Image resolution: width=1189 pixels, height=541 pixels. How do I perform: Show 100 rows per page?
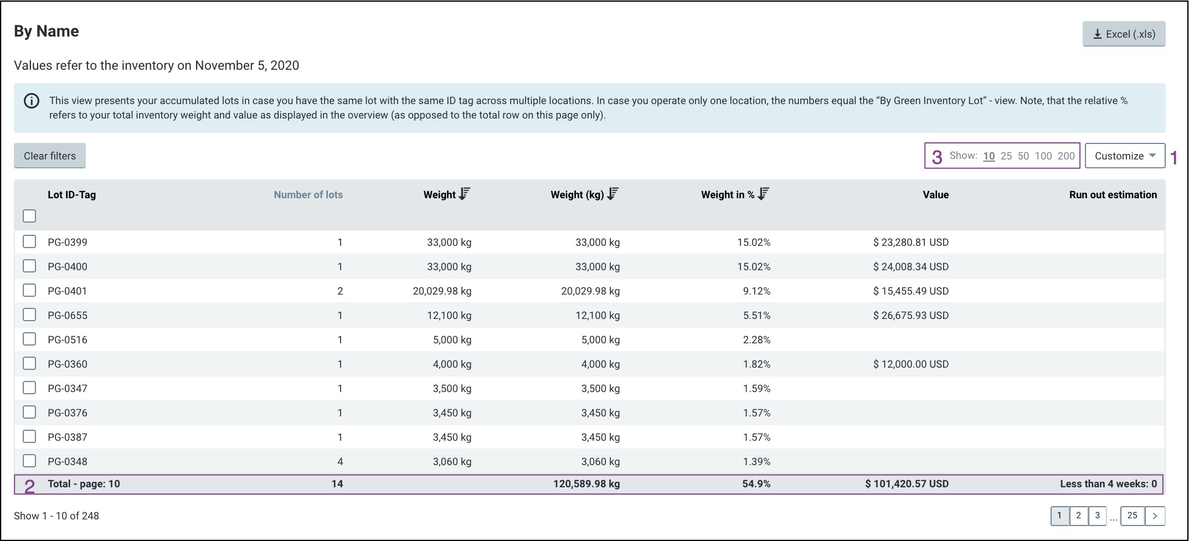(1043, 156)
